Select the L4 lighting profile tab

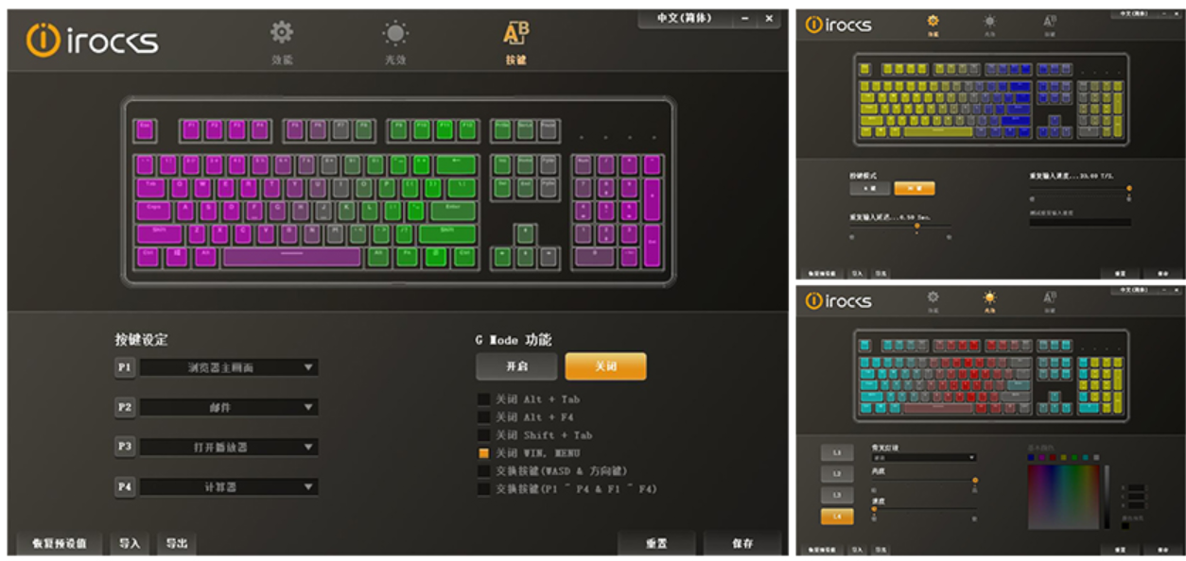point(836,517)
